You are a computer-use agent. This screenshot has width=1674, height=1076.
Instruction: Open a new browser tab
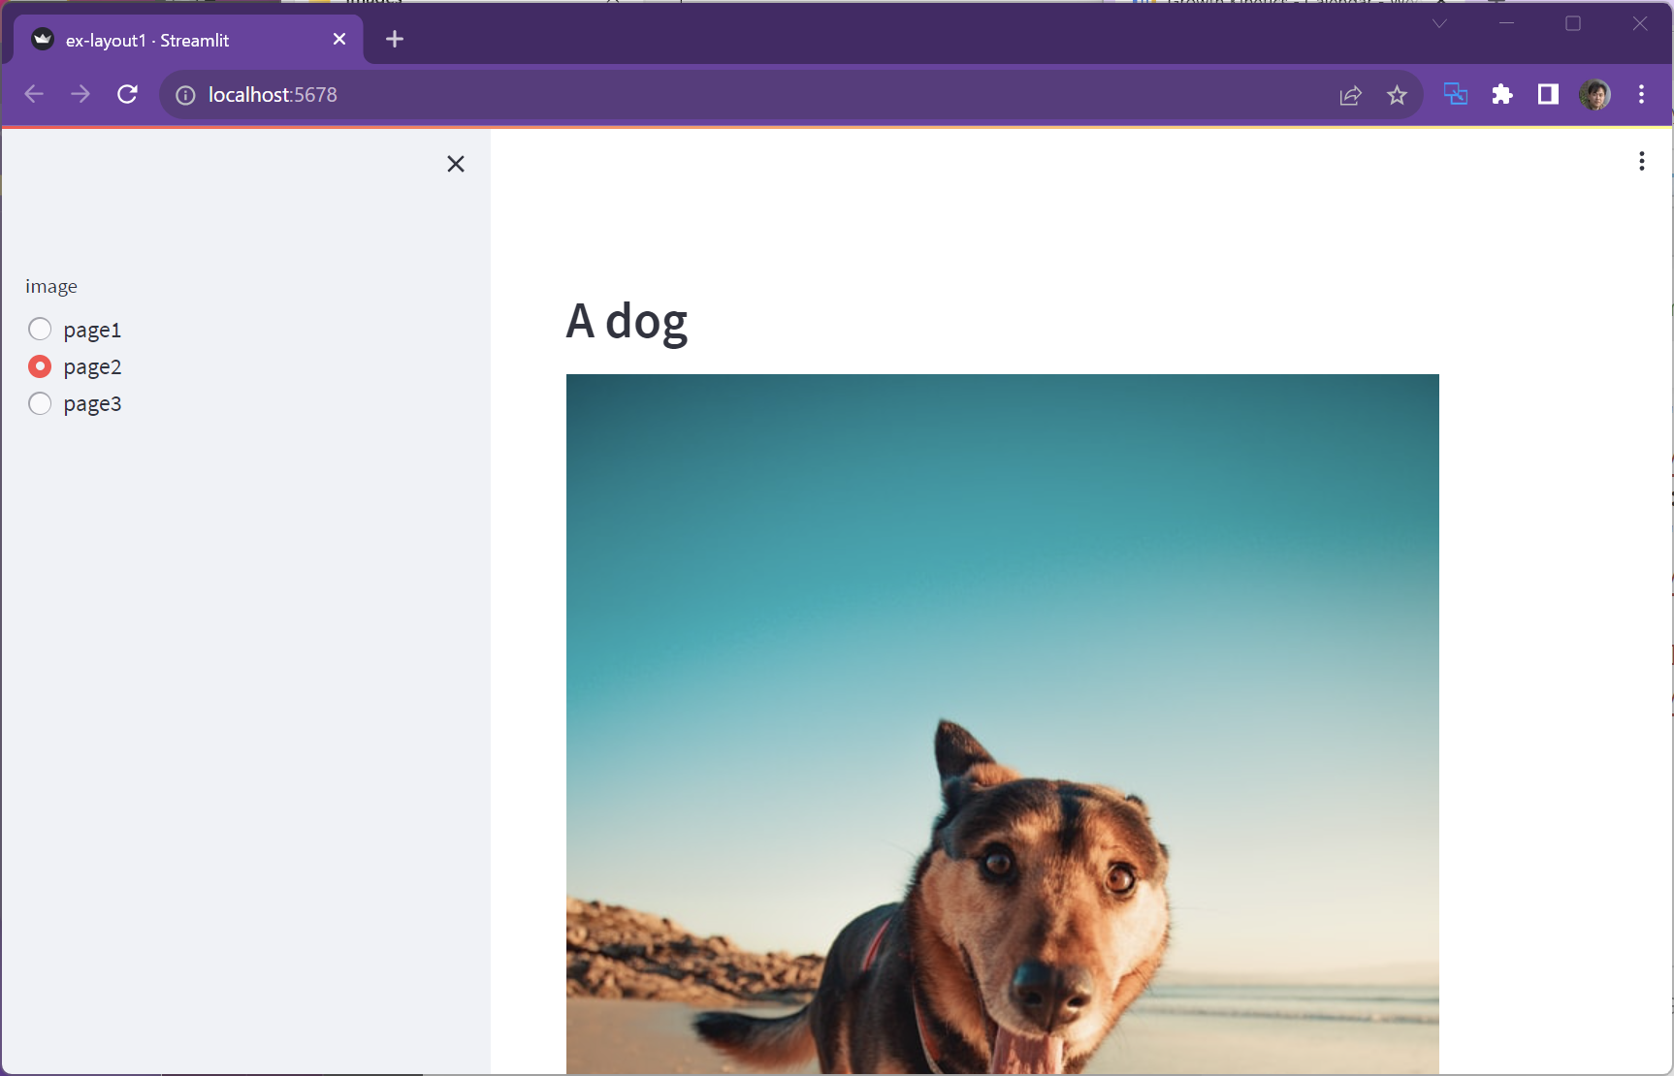pyautogui.click(x=395, y=39)
